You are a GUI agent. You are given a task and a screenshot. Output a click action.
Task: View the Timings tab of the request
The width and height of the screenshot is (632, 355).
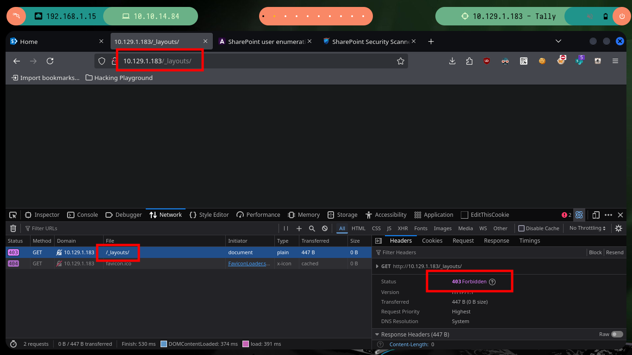[530, 241]
